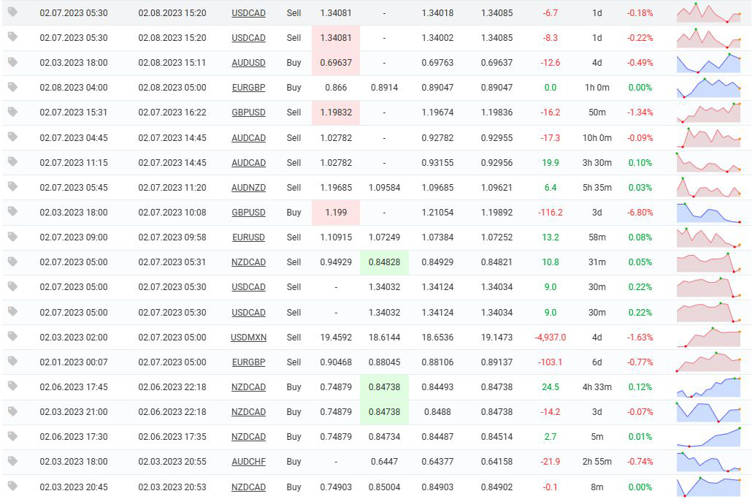Click the tag icon of the USDCAD -8.3 row

point(13,37)
